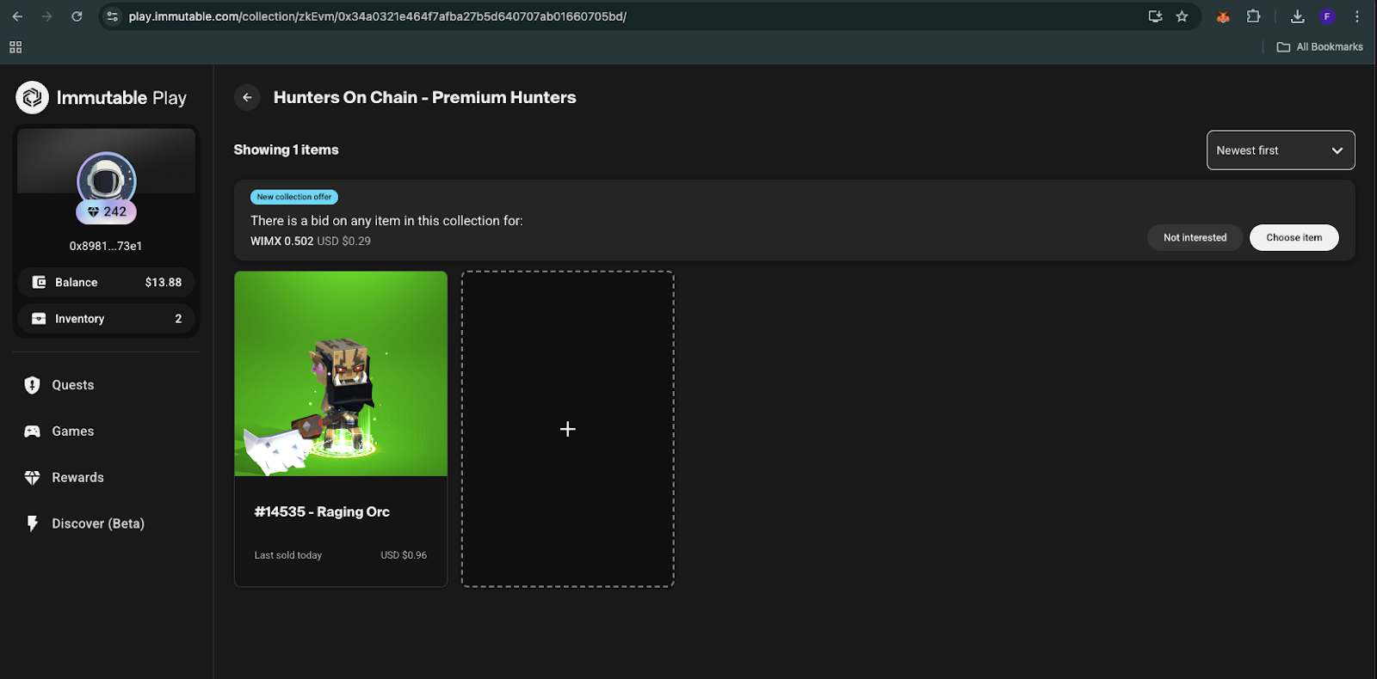Screen dimensions: 1377x679
Task: Open the apps grid in bookmarks bar
Action: point(15,47)
